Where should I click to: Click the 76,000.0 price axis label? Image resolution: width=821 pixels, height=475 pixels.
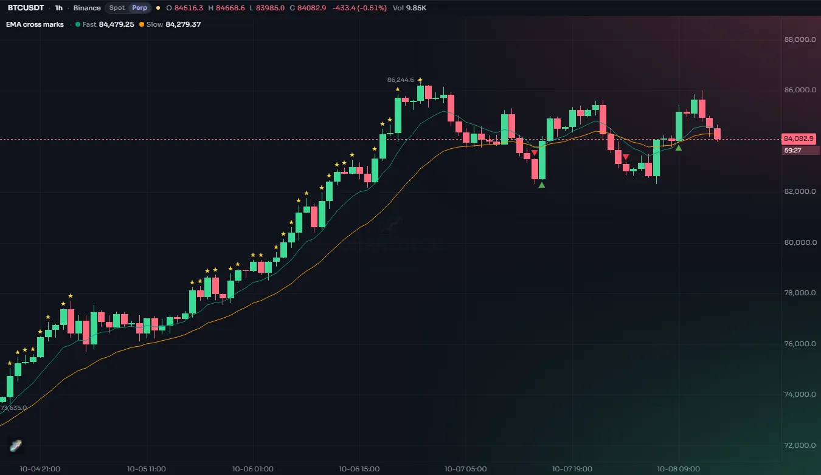tap(800, 343)
